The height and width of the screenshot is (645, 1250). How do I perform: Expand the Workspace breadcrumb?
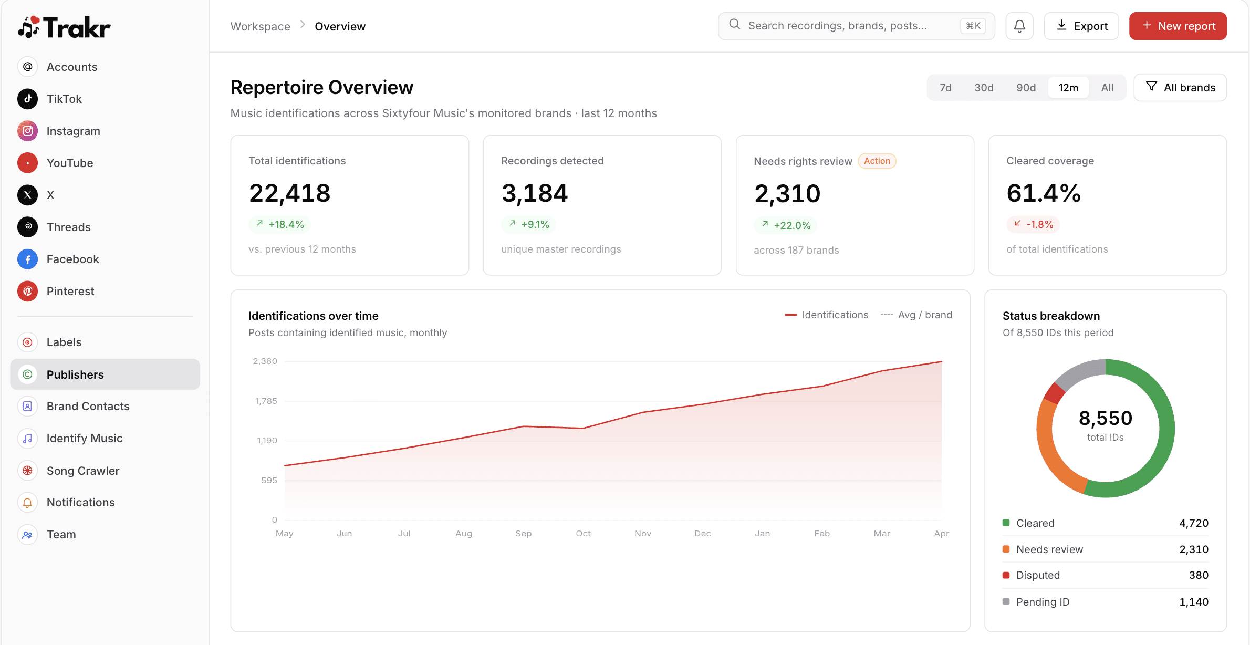point(260,26)
